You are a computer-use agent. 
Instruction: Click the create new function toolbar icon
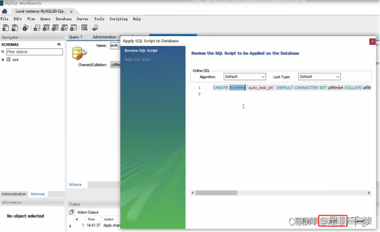tap(73, 27)
